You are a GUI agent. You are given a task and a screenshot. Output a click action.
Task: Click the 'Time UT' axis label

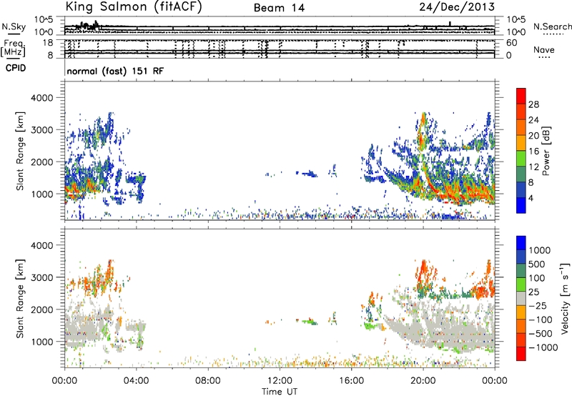coord(280,392)
